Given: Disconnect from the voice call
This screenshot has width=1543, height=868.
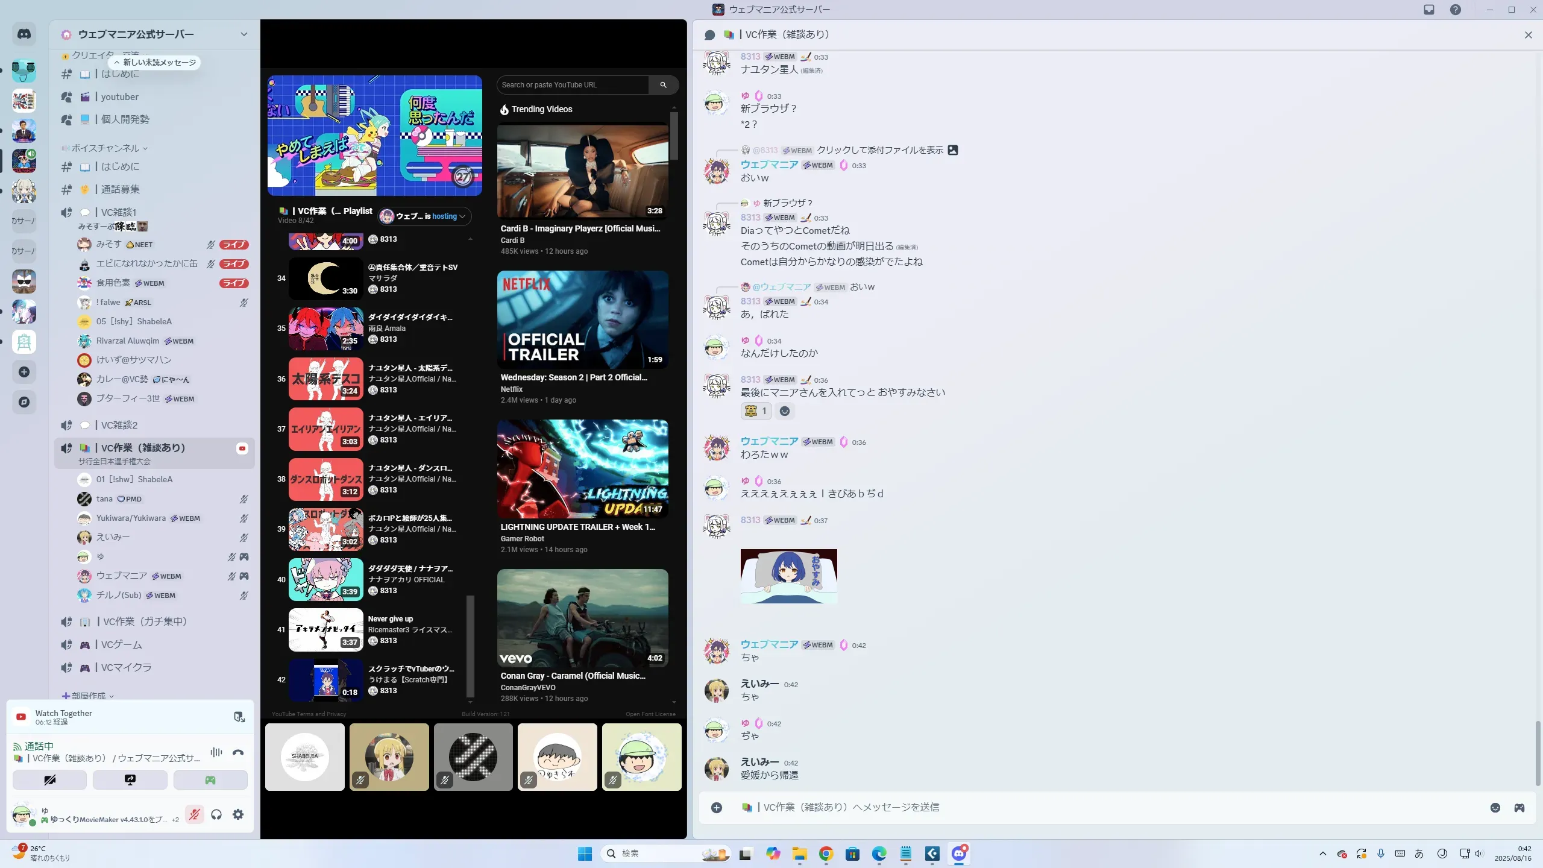Looking at the screenshot, I should [x=238, y=752].
